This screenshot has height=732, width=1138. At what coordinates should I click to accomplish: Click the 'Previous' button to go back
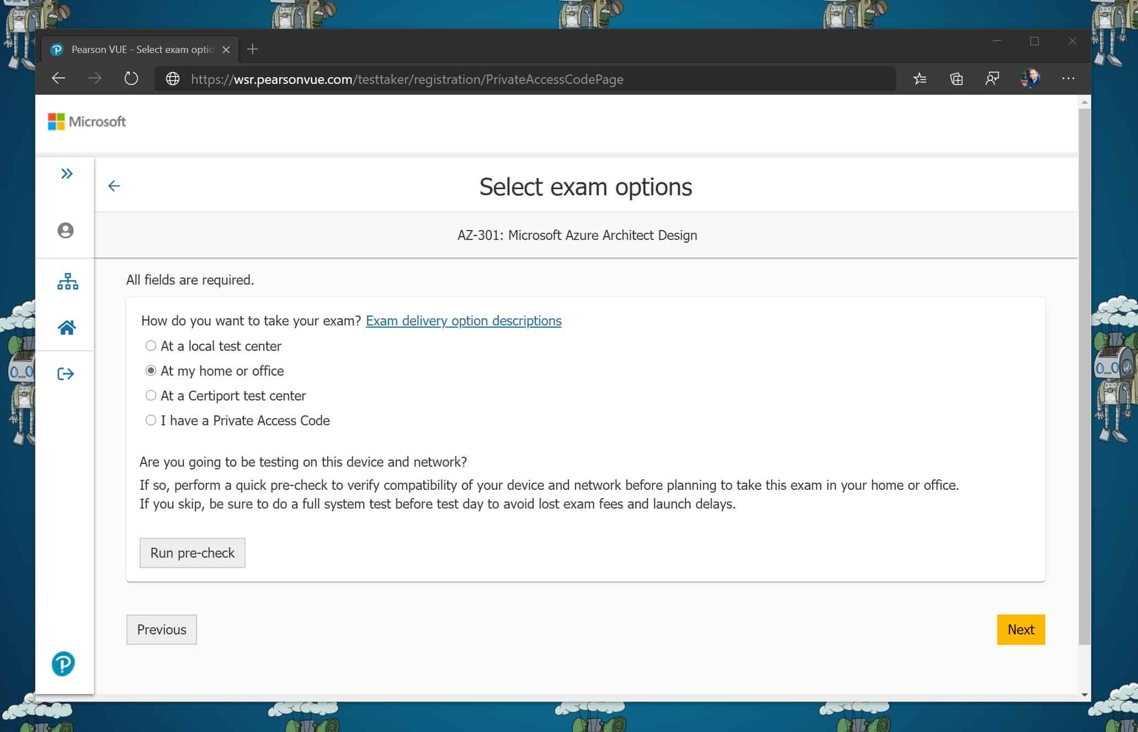162,628
